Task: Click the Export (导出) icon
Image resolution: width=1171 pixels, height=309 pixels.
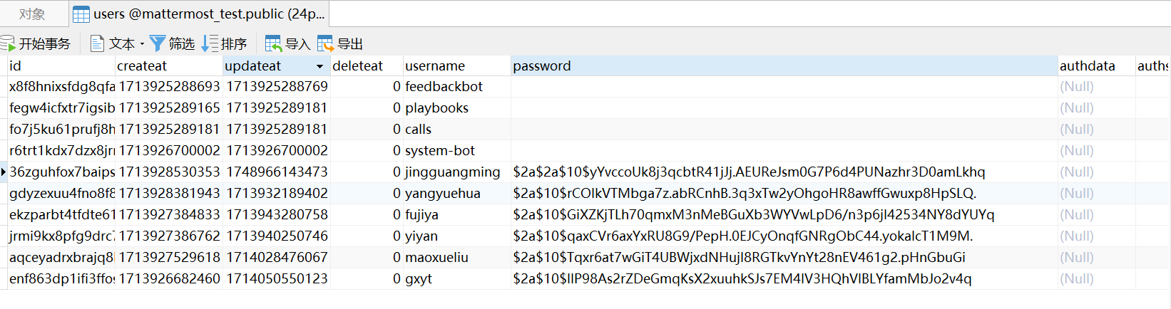Action: tap(325, 44)
